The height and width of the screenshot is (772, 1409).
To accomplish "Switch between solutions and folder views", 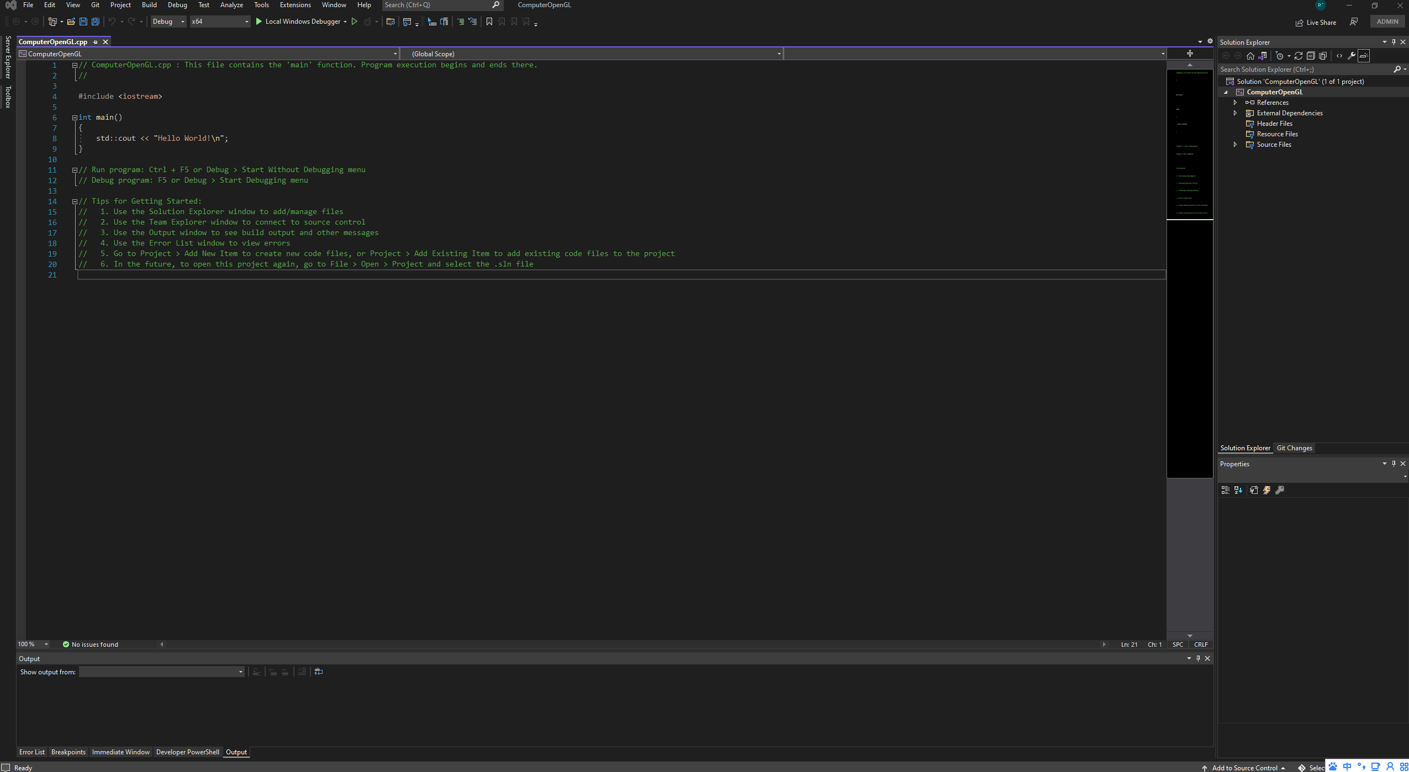I will point(1263,56).
